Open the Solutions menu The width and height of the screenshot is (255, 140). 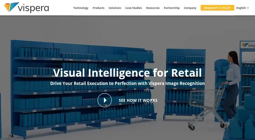(x=115, y=8)
